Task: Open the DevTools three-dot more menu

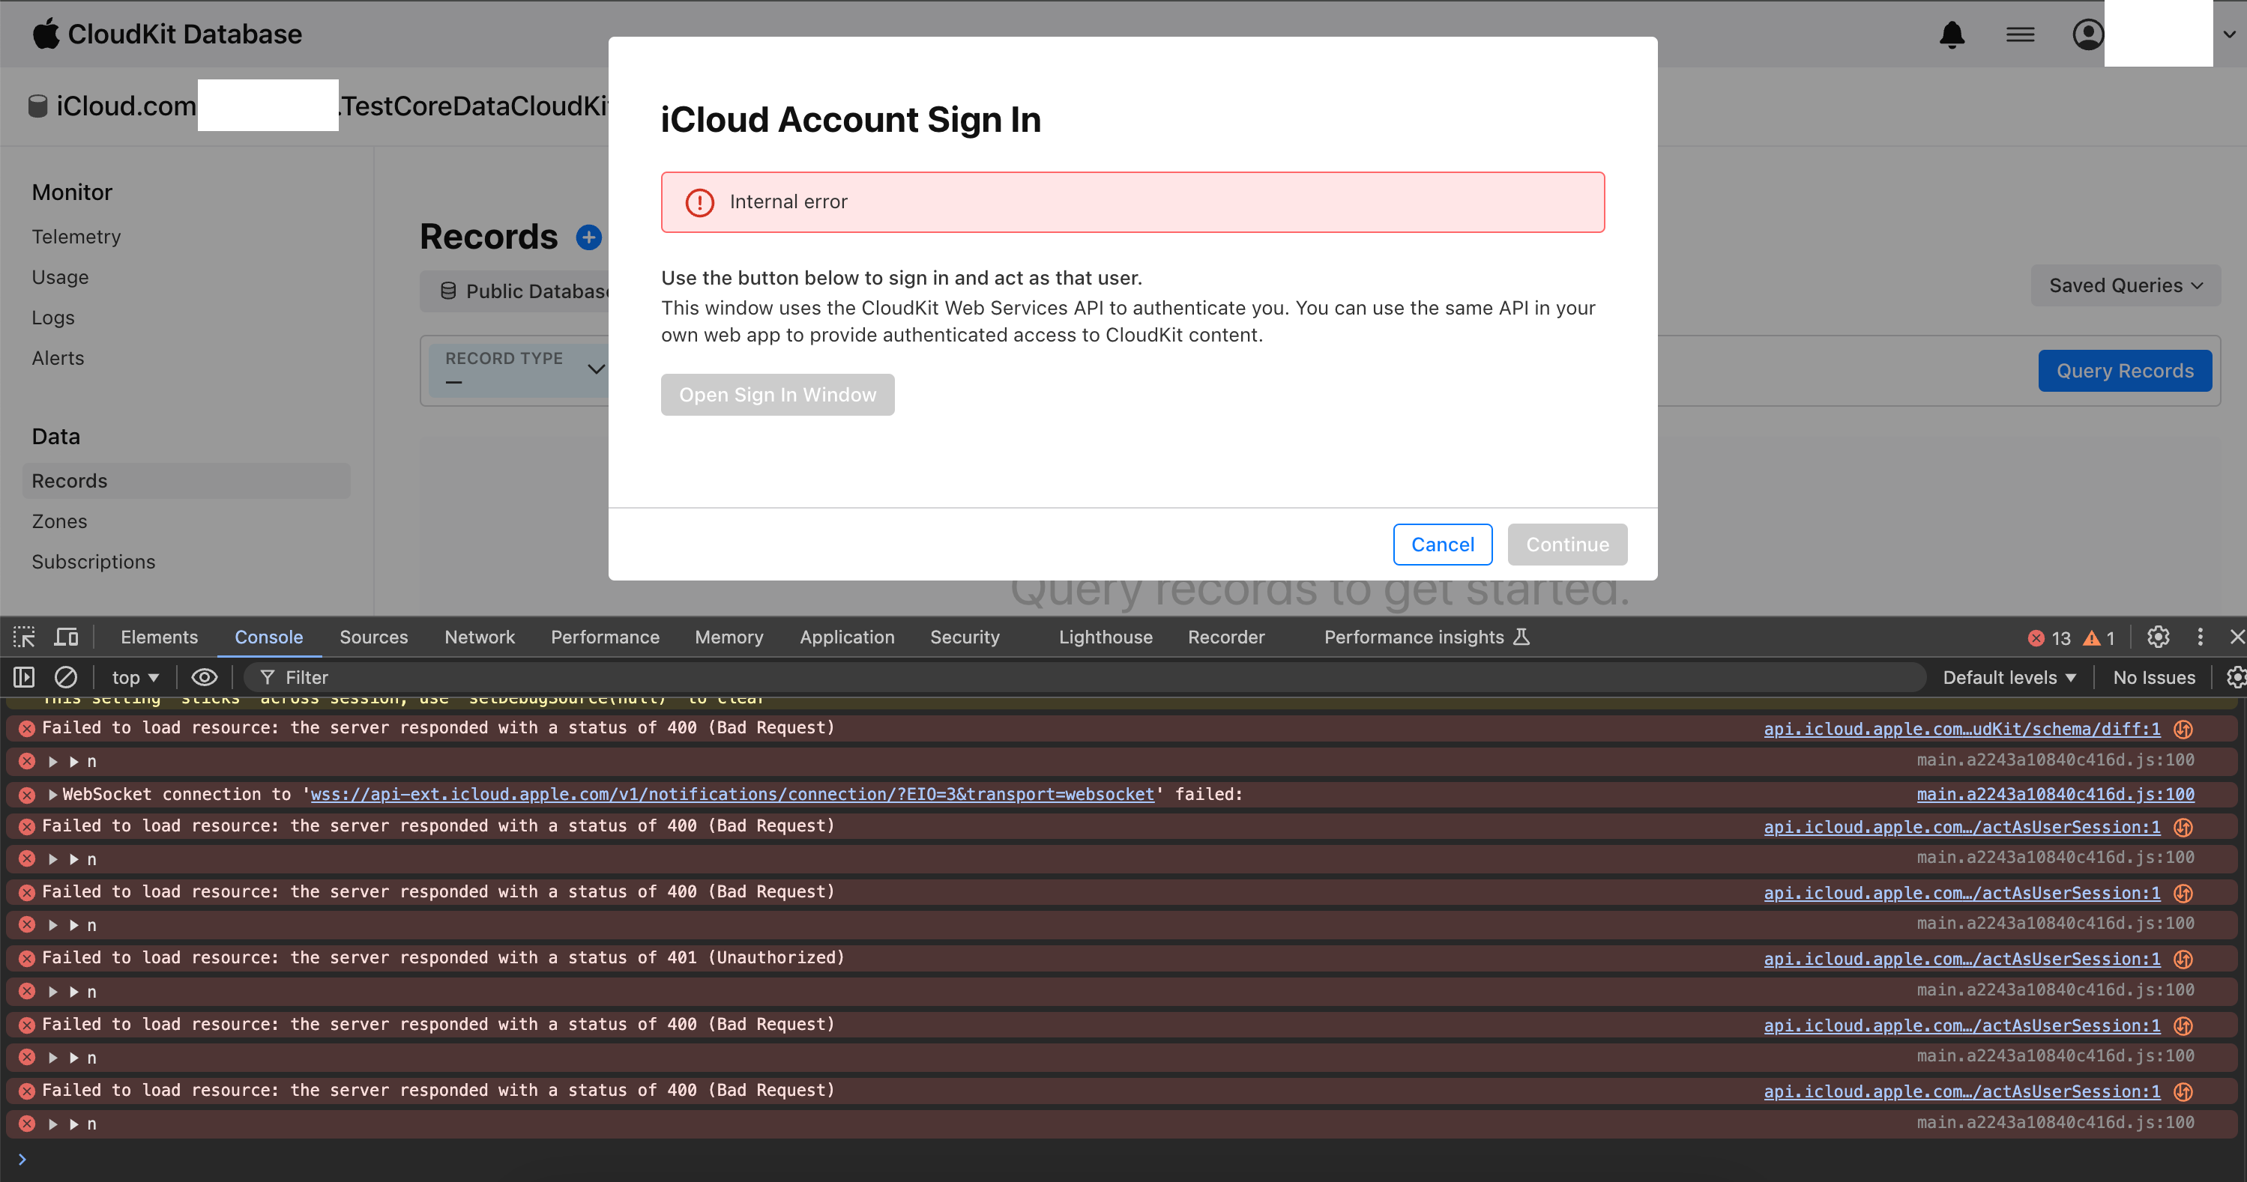Action: click(2200, 637)
